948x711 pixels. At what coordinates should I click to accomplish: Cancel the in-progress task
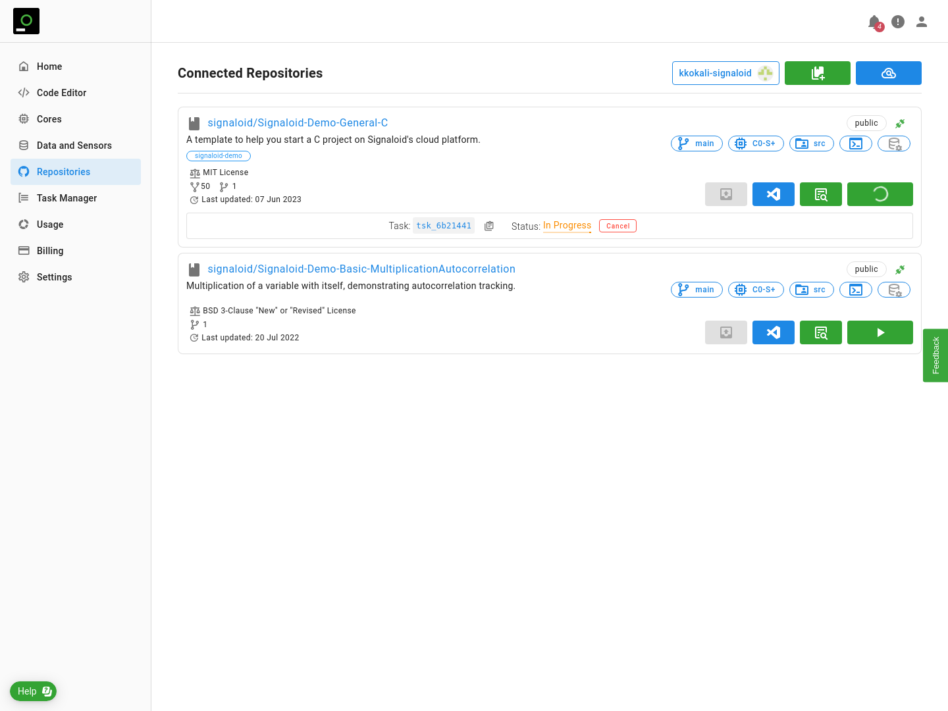point(618,226)
